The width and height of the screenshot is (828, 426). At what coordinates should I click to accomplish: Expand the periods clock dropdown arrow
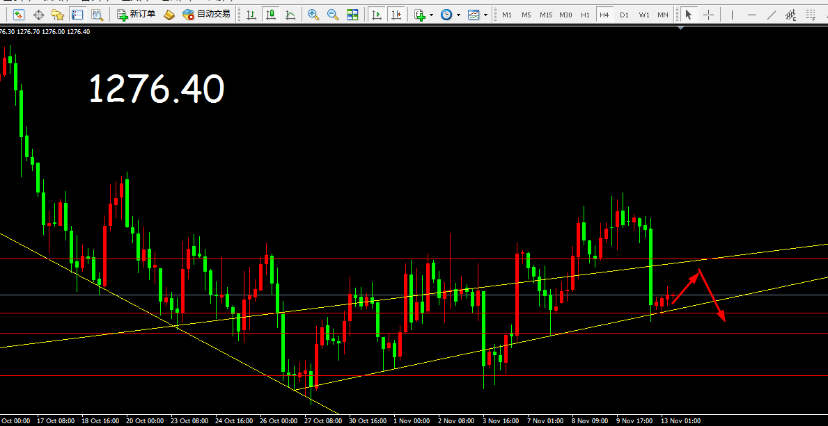click(x=458, y=15)
